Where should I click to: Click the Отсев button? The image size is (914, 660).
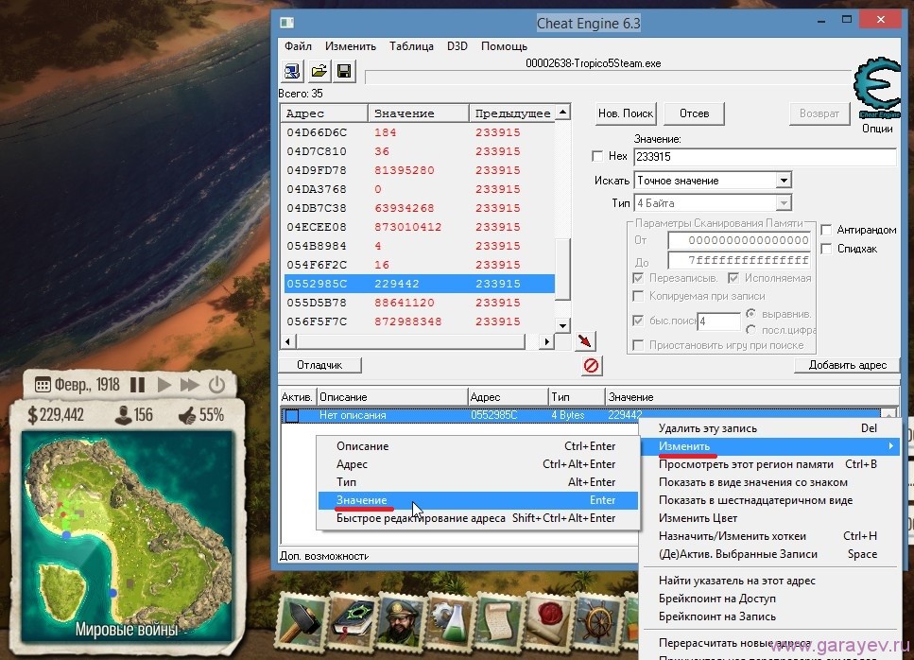pyautogui.click(x=695, y=113)
